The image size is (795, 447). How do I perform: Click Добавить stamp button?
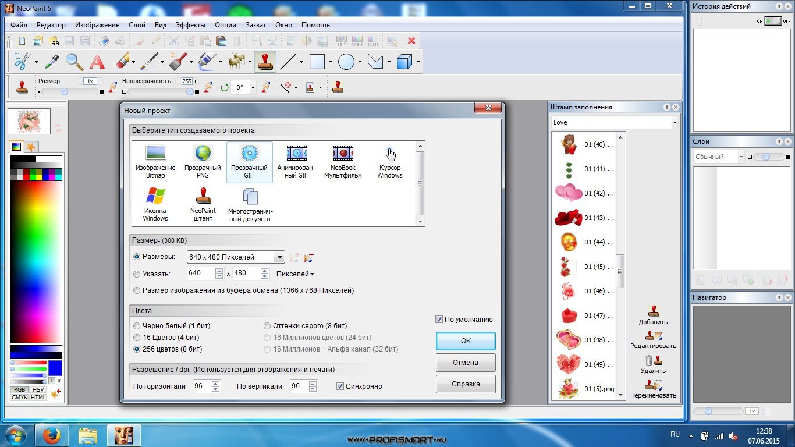click(x=653, y=315)
